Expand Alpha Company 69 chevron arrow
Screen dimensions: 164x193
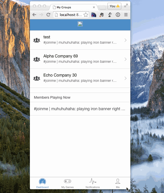click(x=126, y=59)
